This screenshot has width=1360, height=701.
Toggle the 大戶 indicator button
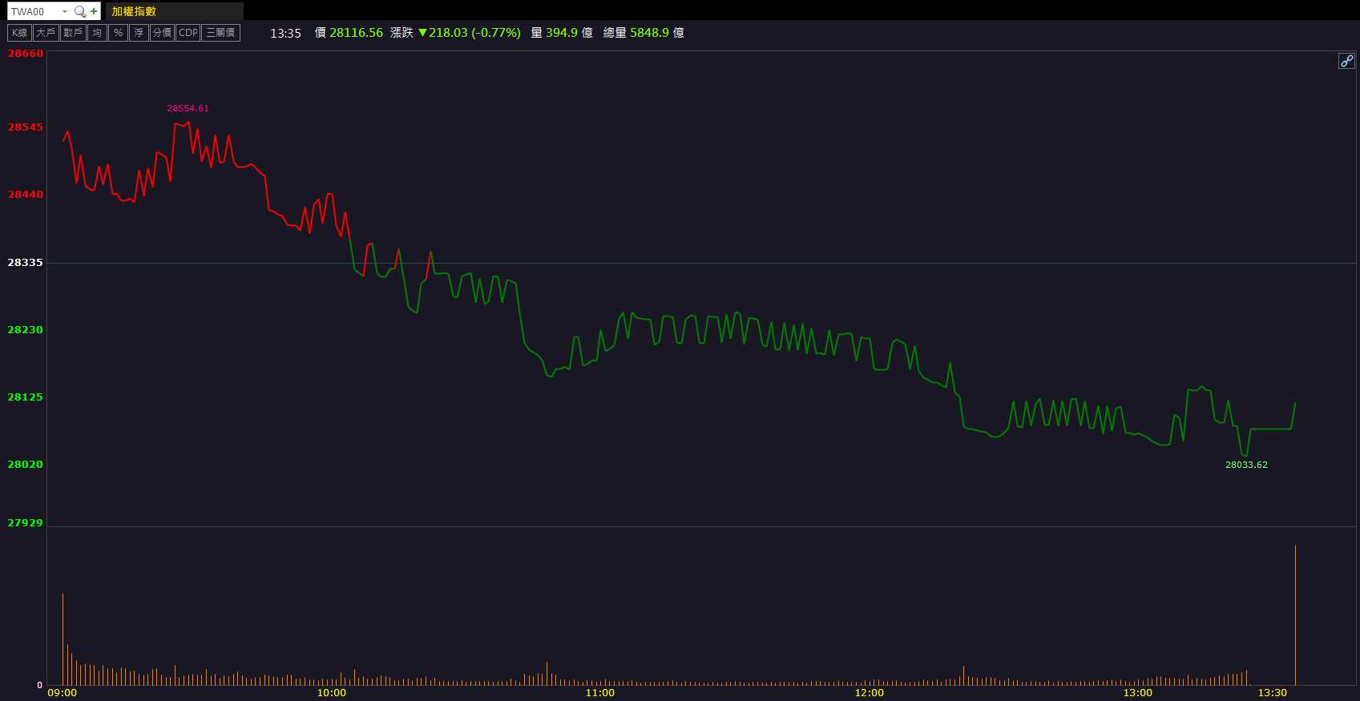click(x=46, y=33)
